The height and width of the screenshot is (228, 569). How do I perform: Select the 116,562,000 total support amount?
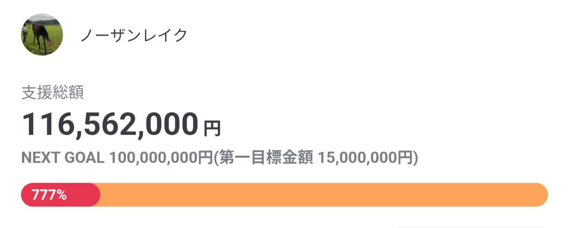click(x=110, y=124)
